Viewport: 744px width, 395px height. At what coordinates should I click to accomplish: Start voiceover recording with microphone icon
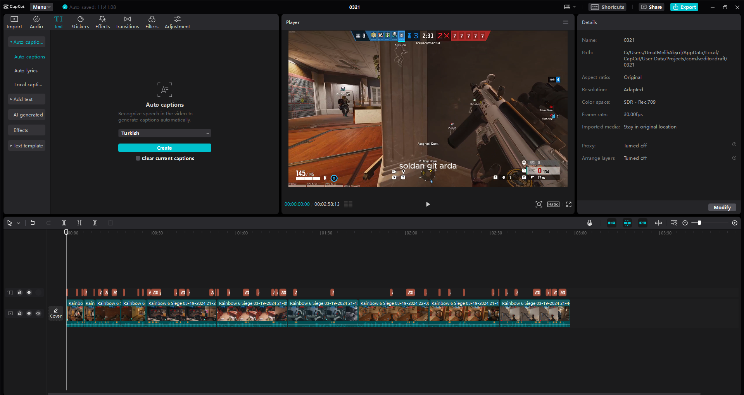(589, 223)
